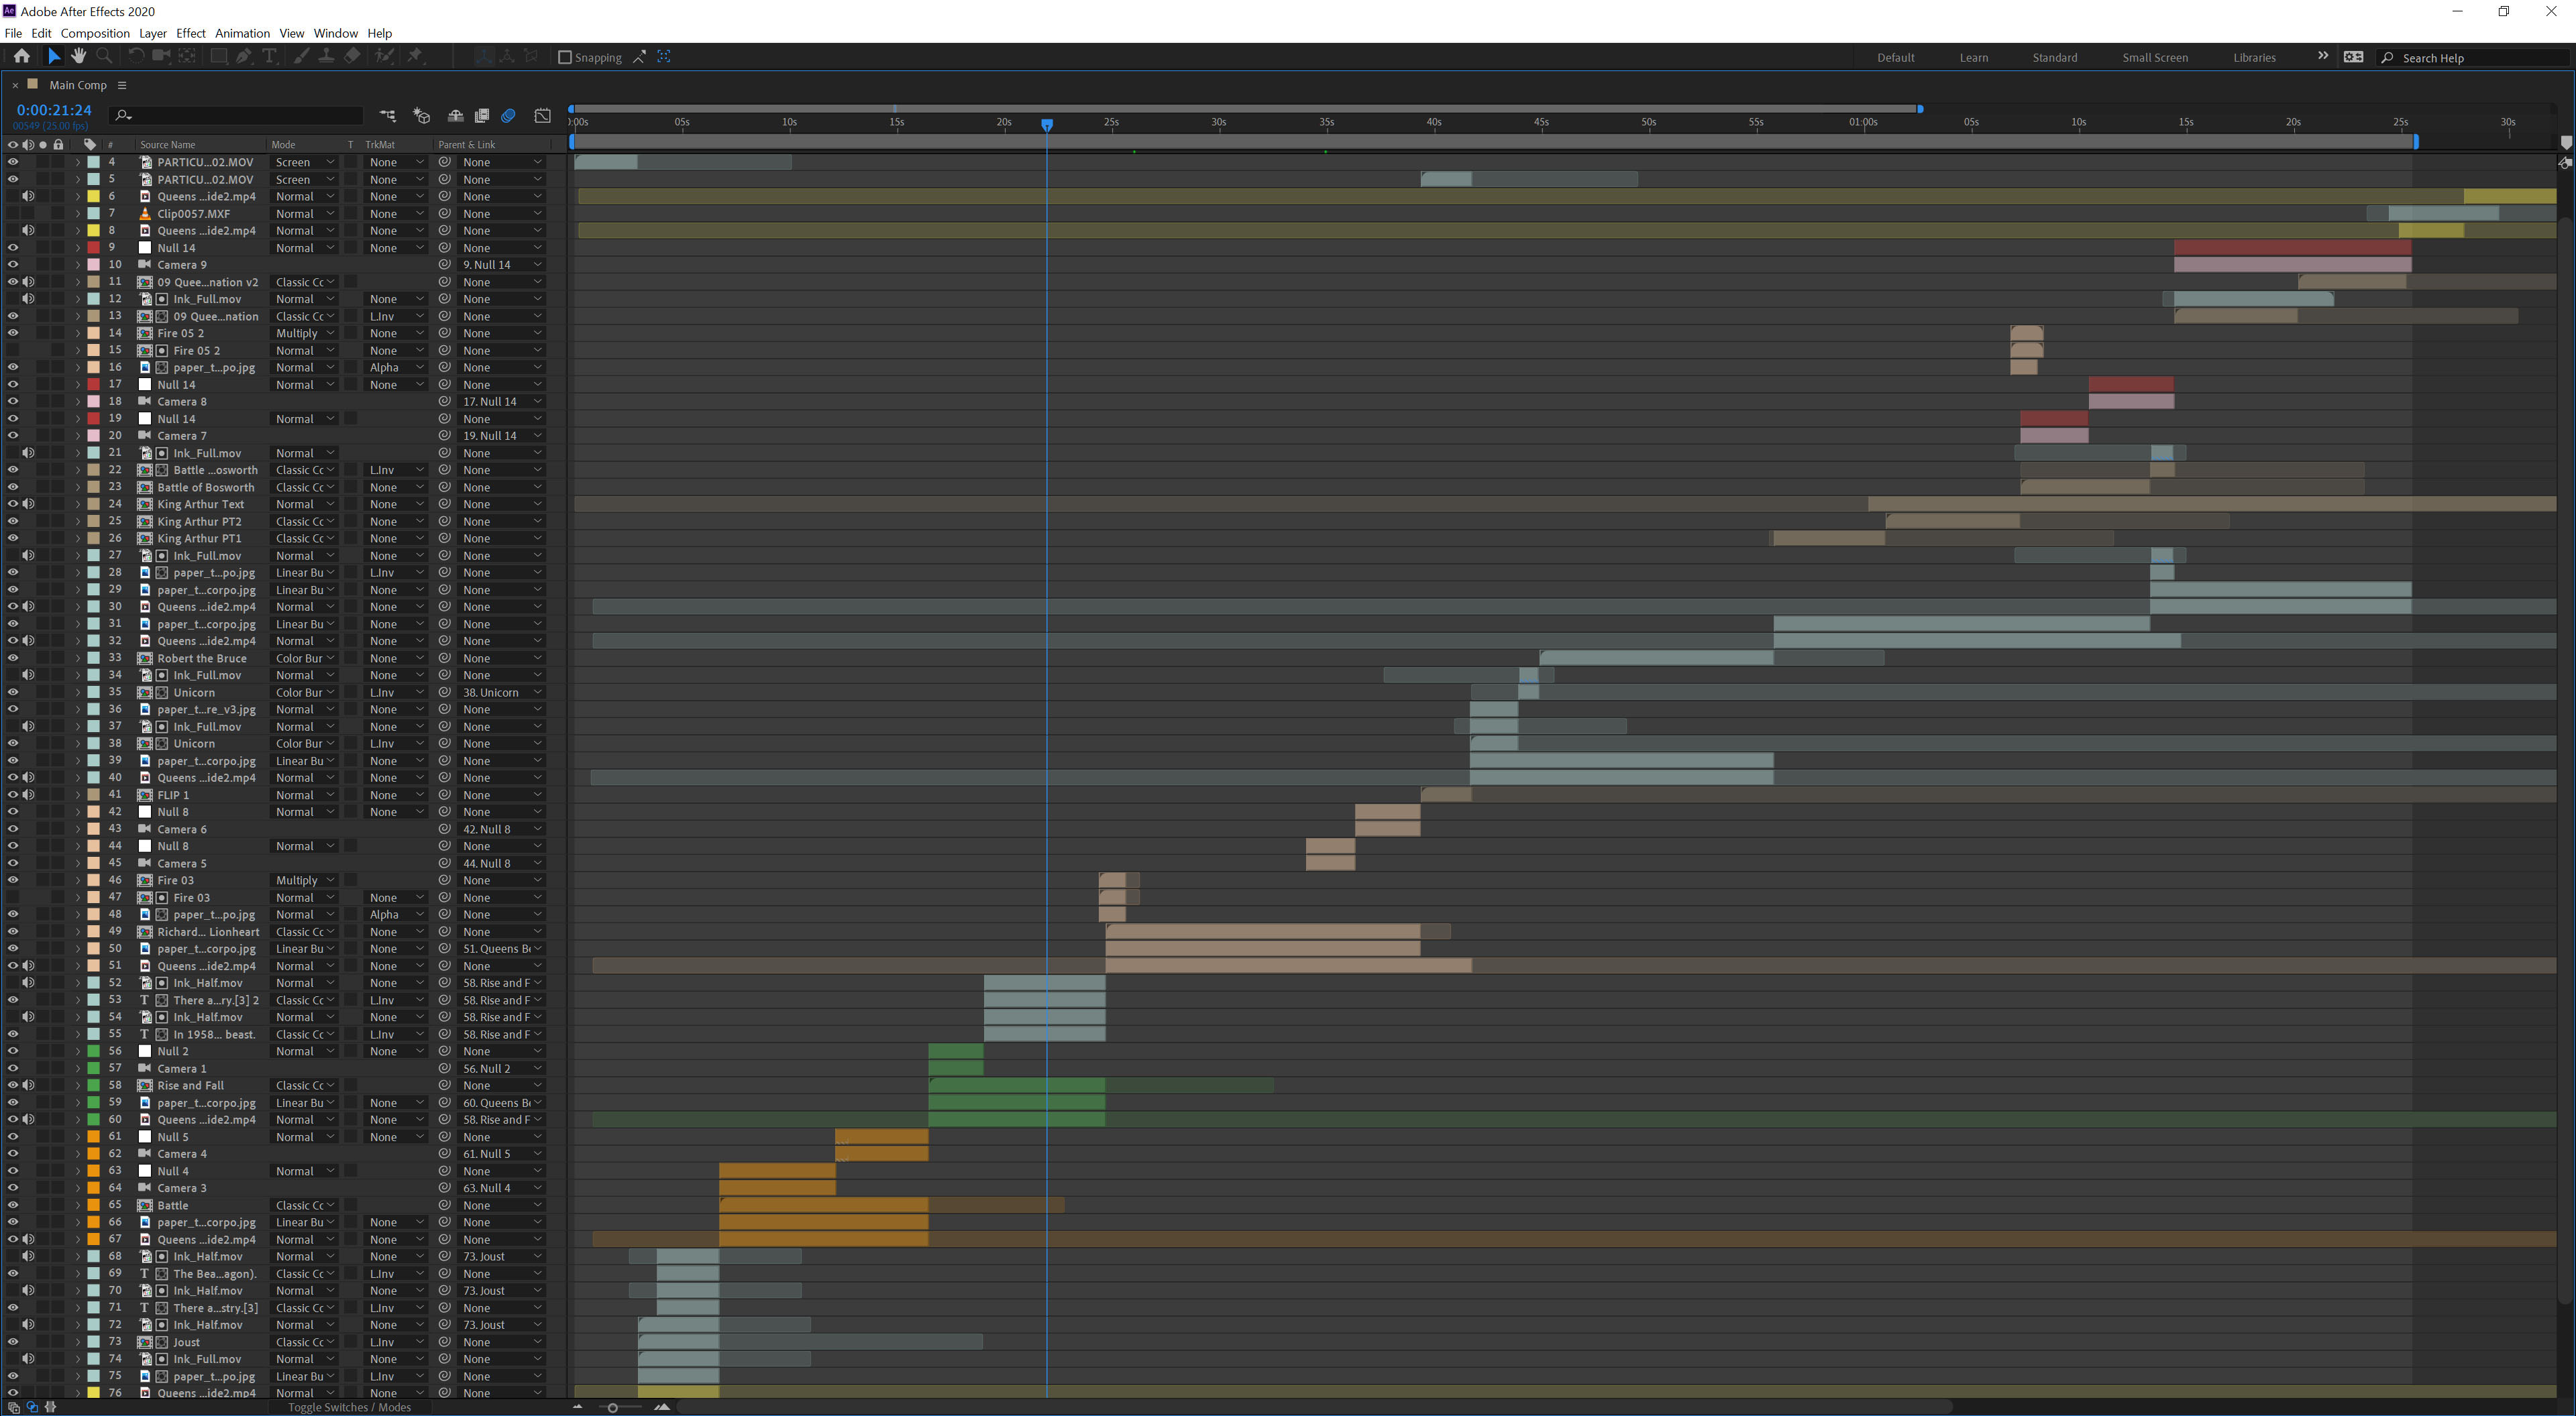
Task: Hide layer 9 Null 14 via eye
Action: 13,248
